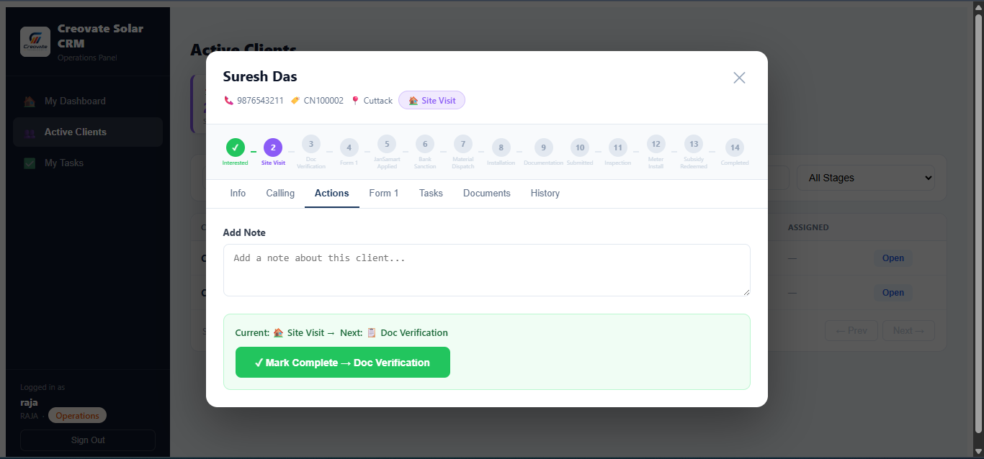The width and height of the screenshot is (984, 459).
Task: Click the Creovate Solar CRM title
Action: (101, 36)
